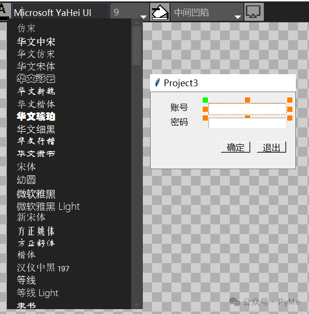Select 方正舒体 font entry
The height and width of the screenshot is (314, 309).
[x=36, y=244]
